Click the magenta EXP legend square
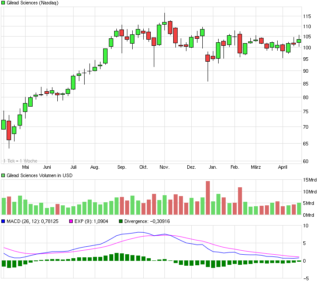The image size is (320, 282). coord(71,221)
